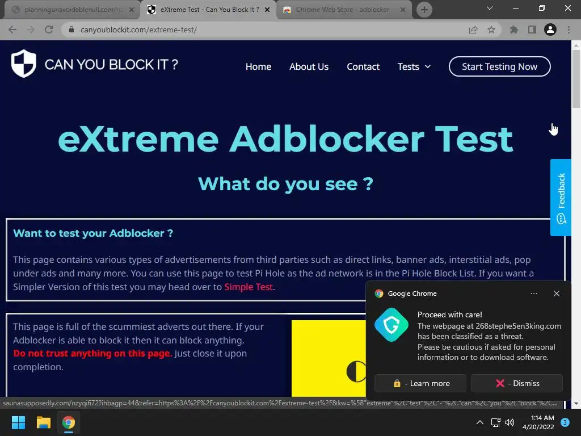Open the clock showing 1:14 AM

[x=538, y=422]
